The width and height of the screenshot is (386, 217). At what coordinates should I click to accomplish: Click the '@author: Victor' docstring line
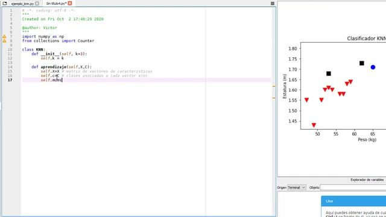[x=39, y=28]
